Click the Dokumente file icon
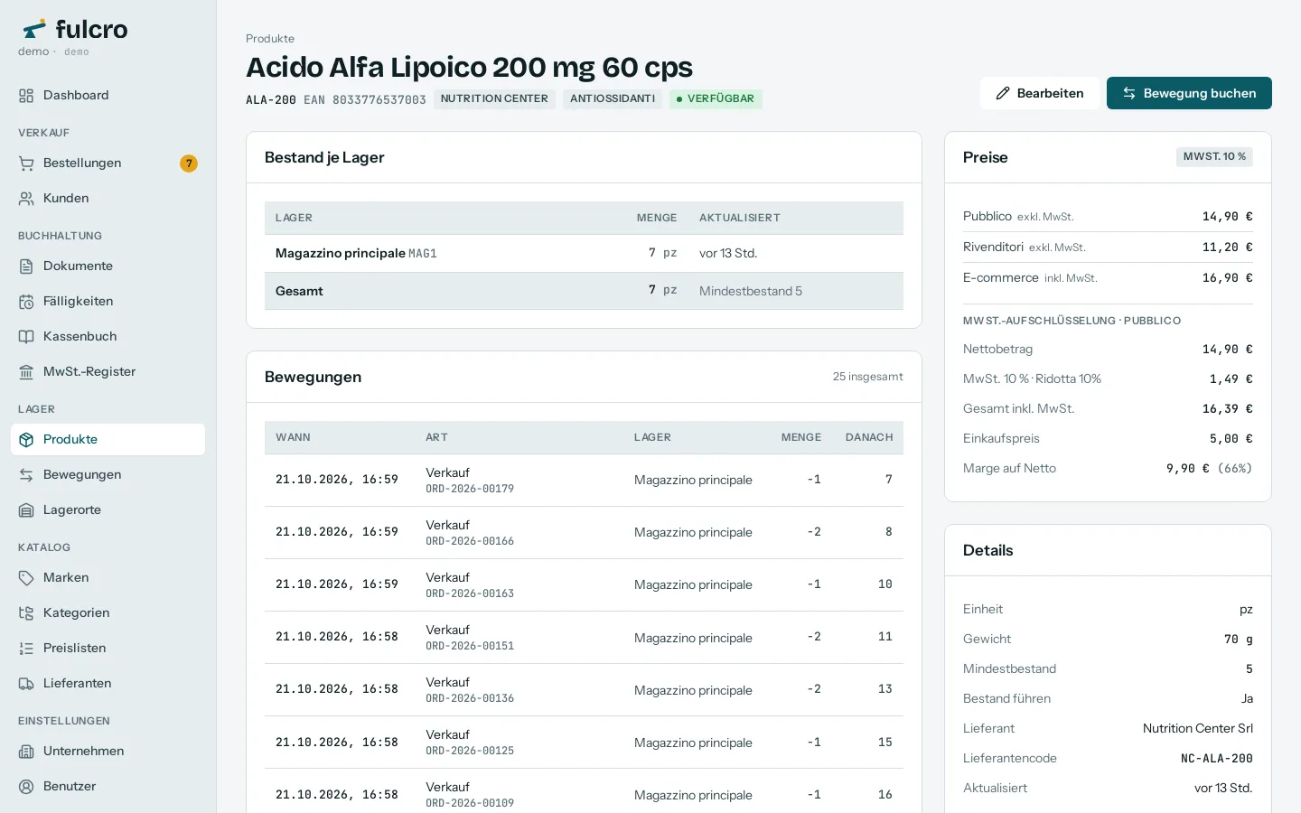The height and width of the screenshot is (813, 1301). click(x=26, y=266)
